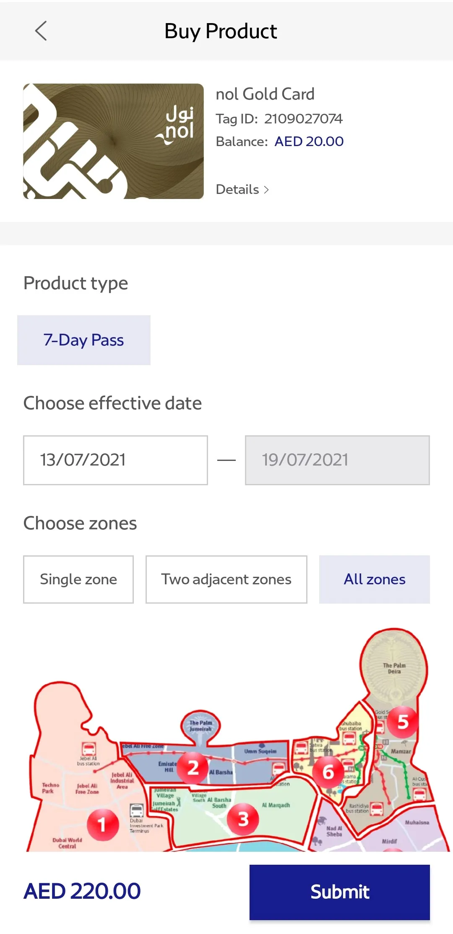Tap the back arrow icon

click(x=41, y=31)
